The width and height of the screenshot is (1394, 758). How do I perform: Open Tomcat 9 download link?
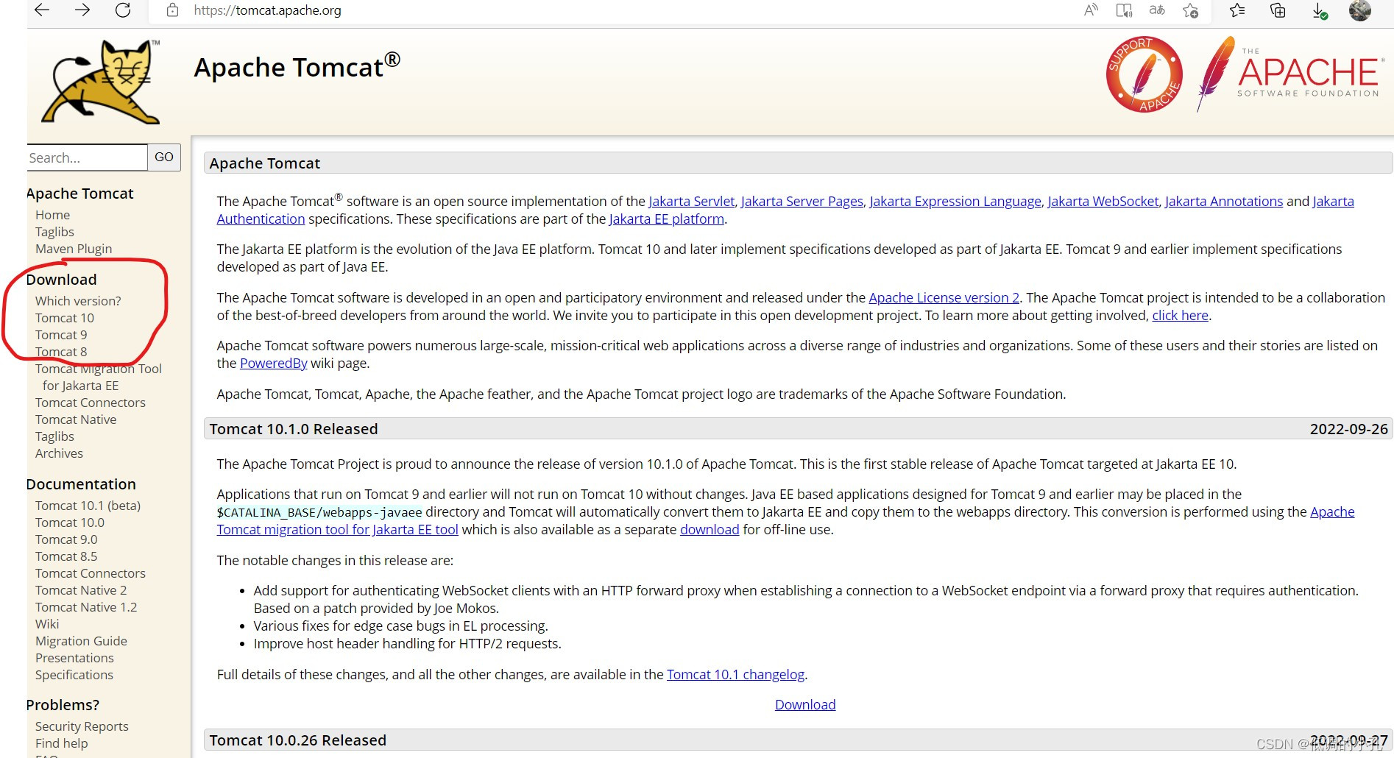tap(61, 335)
